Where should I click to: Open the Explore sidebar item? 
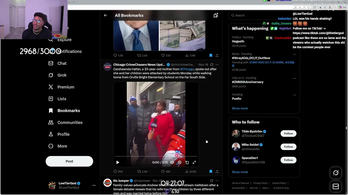click(x=60, y=40)
